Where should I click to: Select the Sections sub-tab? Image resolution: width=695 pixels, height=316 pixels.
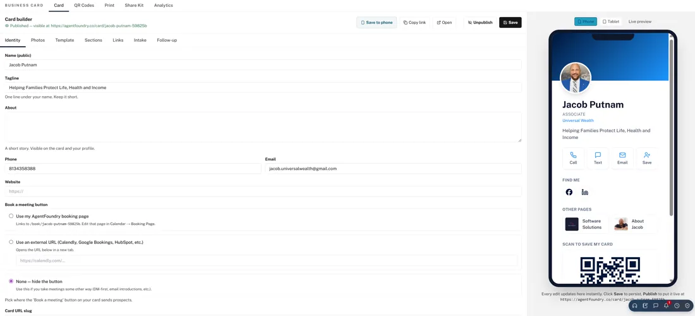tap(93, 40)
